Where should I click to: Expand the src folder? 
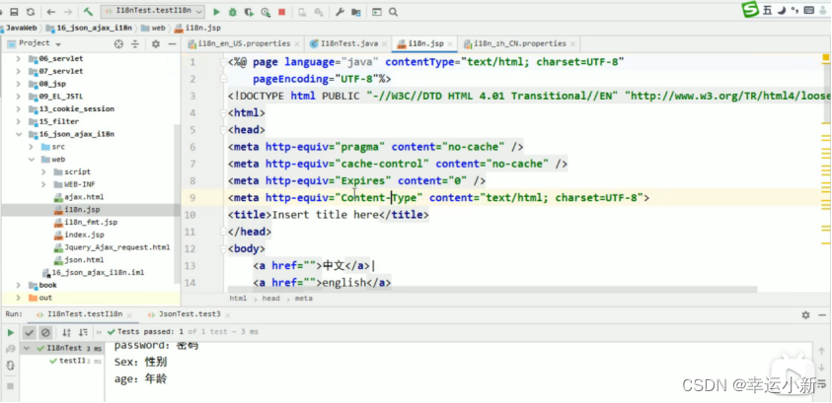coord(32,147)
